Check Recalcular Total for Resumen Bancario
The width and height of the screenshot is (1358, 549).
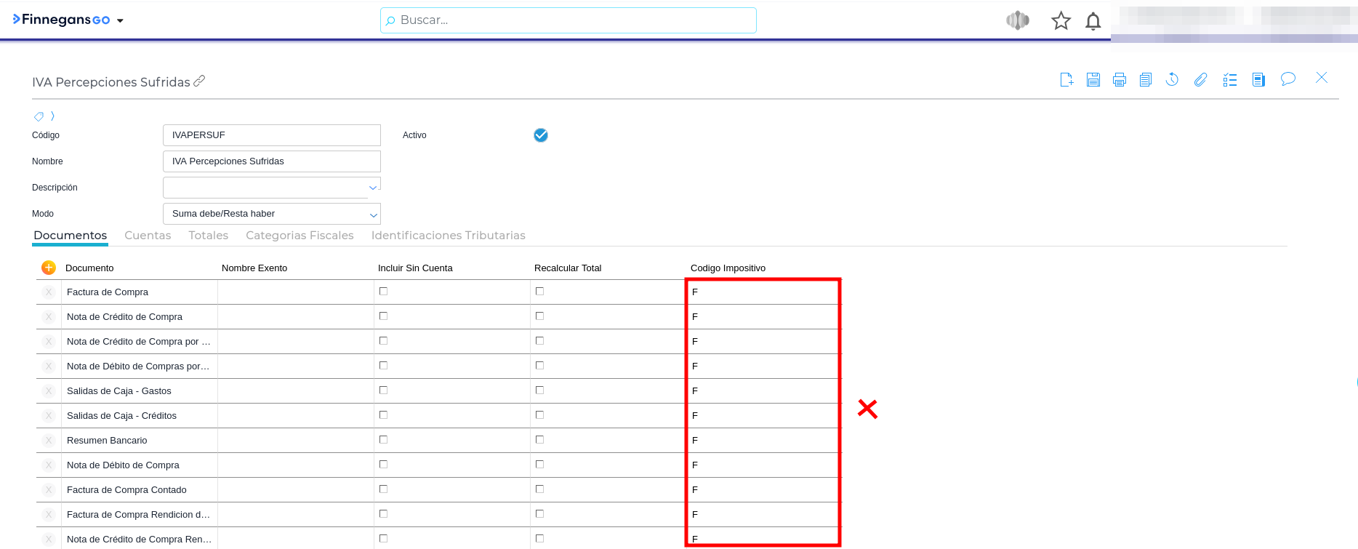pos(539,440)
